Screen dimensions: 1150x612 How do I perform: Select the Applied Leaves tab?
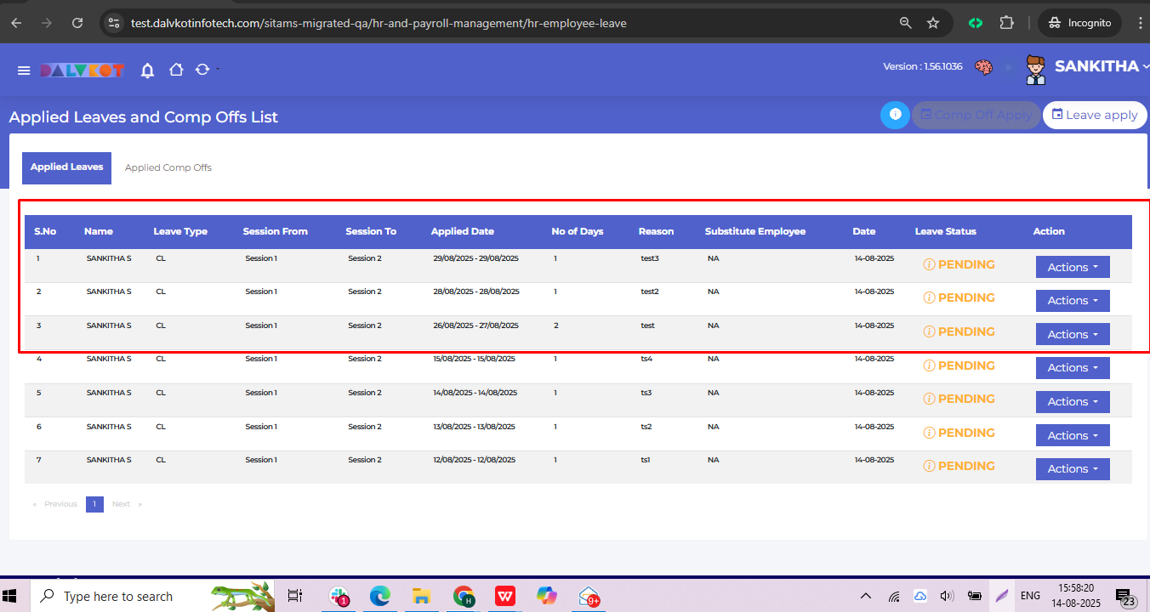(x=66, y=167)
